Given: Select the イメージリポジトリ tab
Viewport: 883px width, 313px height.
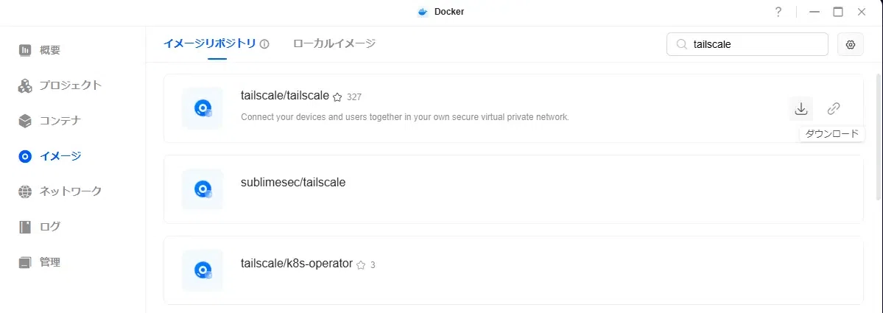Looking at the screenshot, I should [x=209, y=43].
